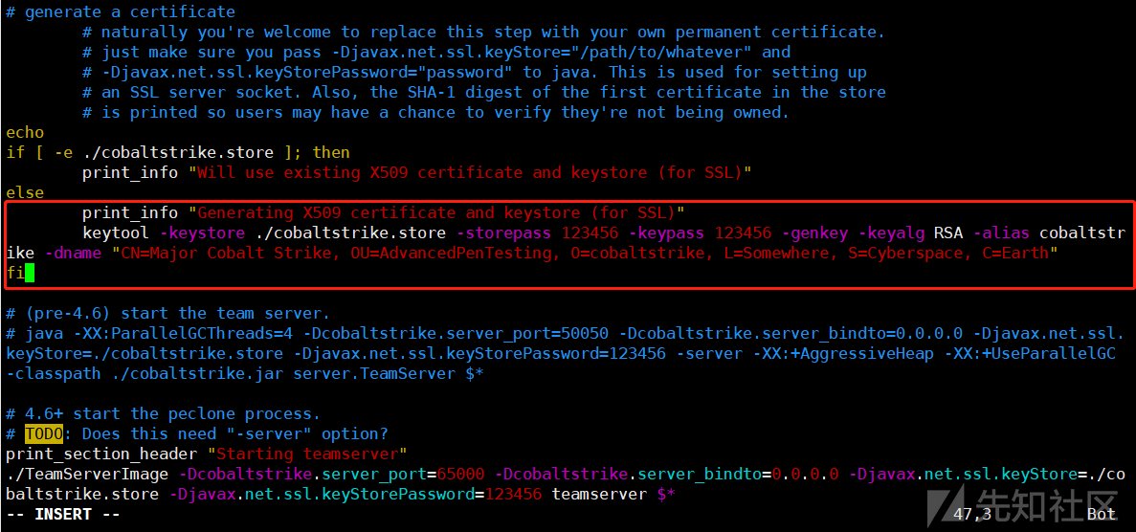Click the '-dname' option

point(73,253)
